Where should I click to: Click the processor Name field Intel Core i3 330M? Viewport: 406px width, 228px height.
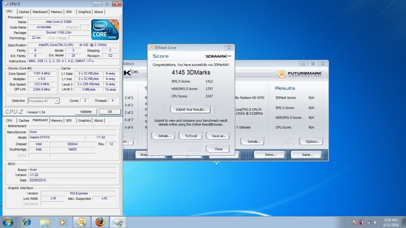pyautogui.click(x=58, y=22)
